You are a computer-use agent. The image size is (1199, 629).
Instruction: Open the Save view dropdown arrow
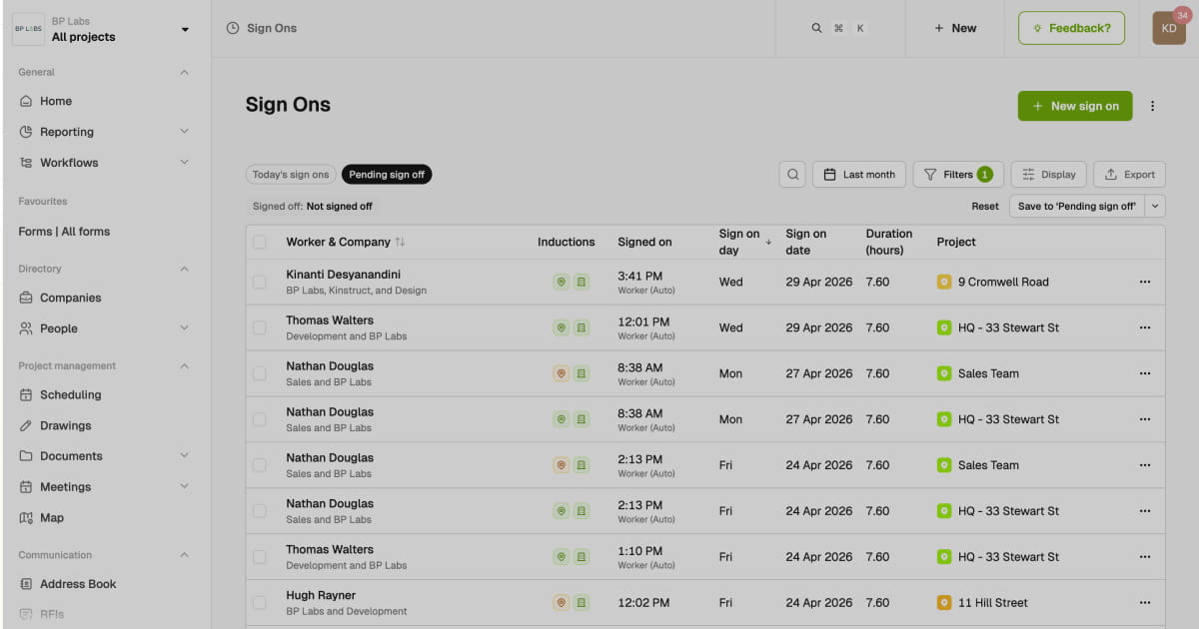coord(1155,207)
